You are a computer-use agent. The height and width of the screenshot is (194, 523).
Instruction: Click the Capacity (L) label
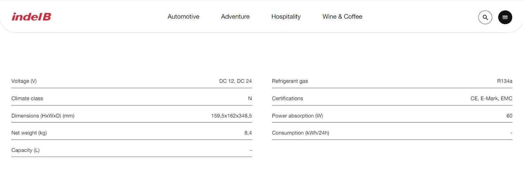[x=25, y=150]
